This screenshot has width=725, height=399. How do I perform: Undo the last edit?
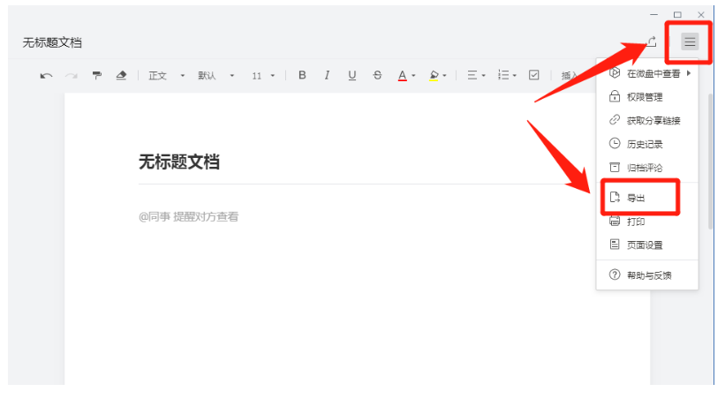click(46, 75)
